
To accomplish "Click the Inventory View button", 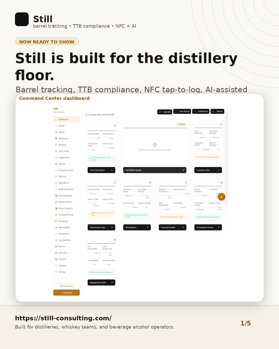I will [x=208, y=170].
